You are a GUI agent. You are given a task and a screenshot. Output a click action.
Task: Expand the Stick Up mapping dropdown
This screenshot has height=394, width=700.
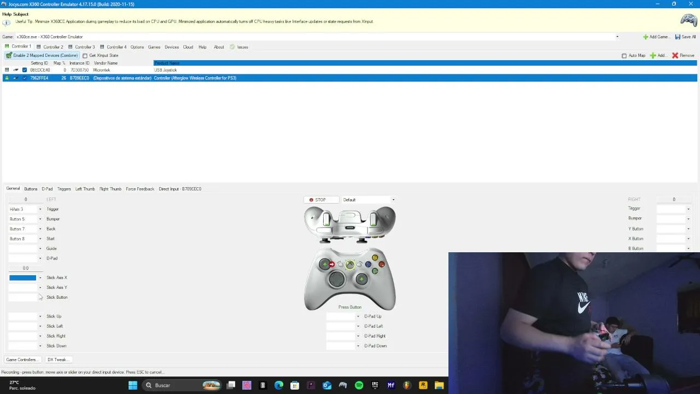(40, 316)
